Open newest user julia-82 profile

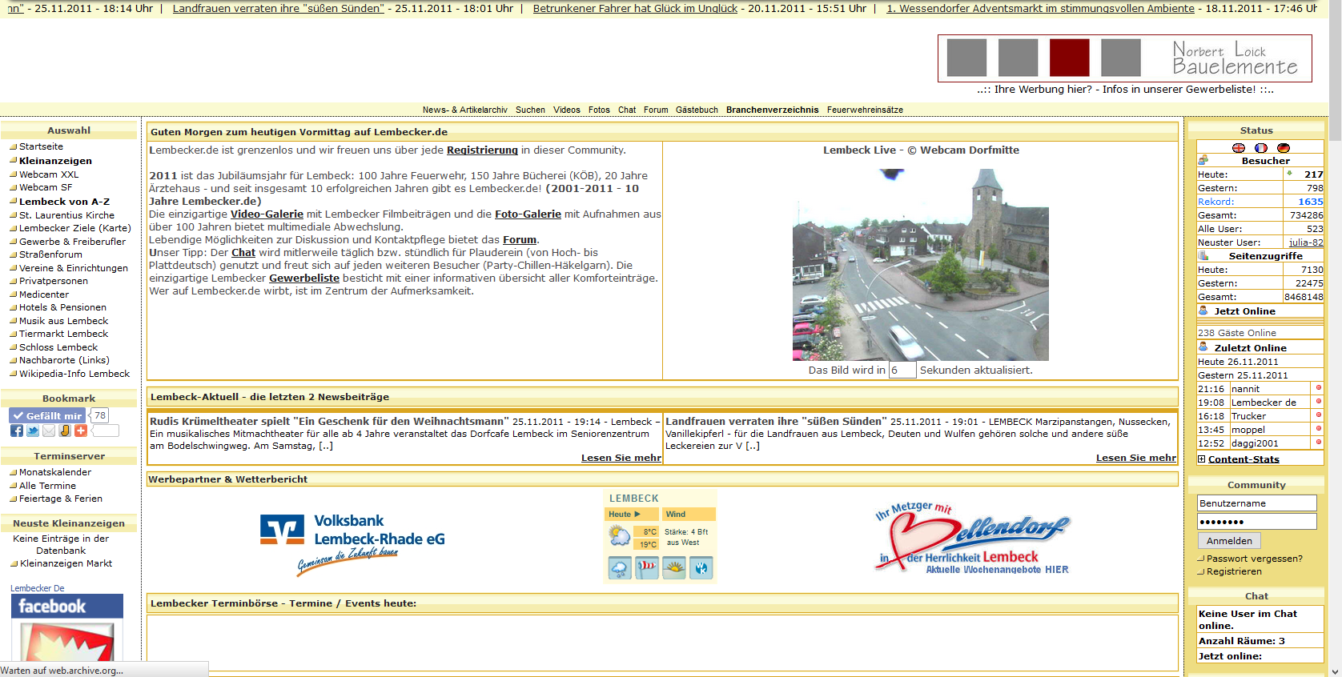(1306, 242)
